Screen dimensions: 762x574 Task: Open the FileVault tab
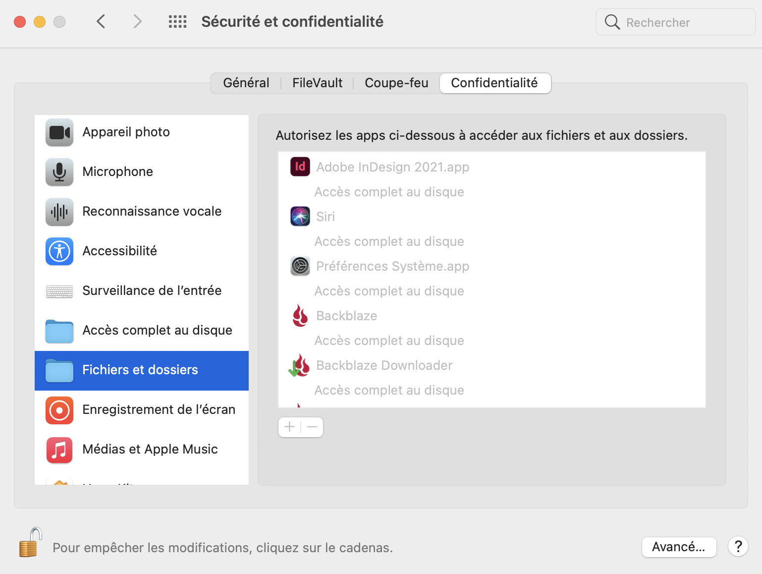pos(317,83)
